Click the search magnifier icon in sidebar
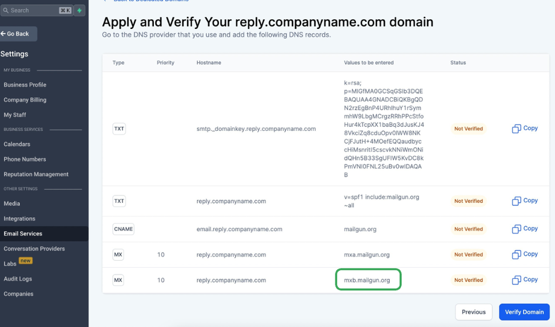The width and height of the screenshot is (555, 327). click(x=6, y=10)
